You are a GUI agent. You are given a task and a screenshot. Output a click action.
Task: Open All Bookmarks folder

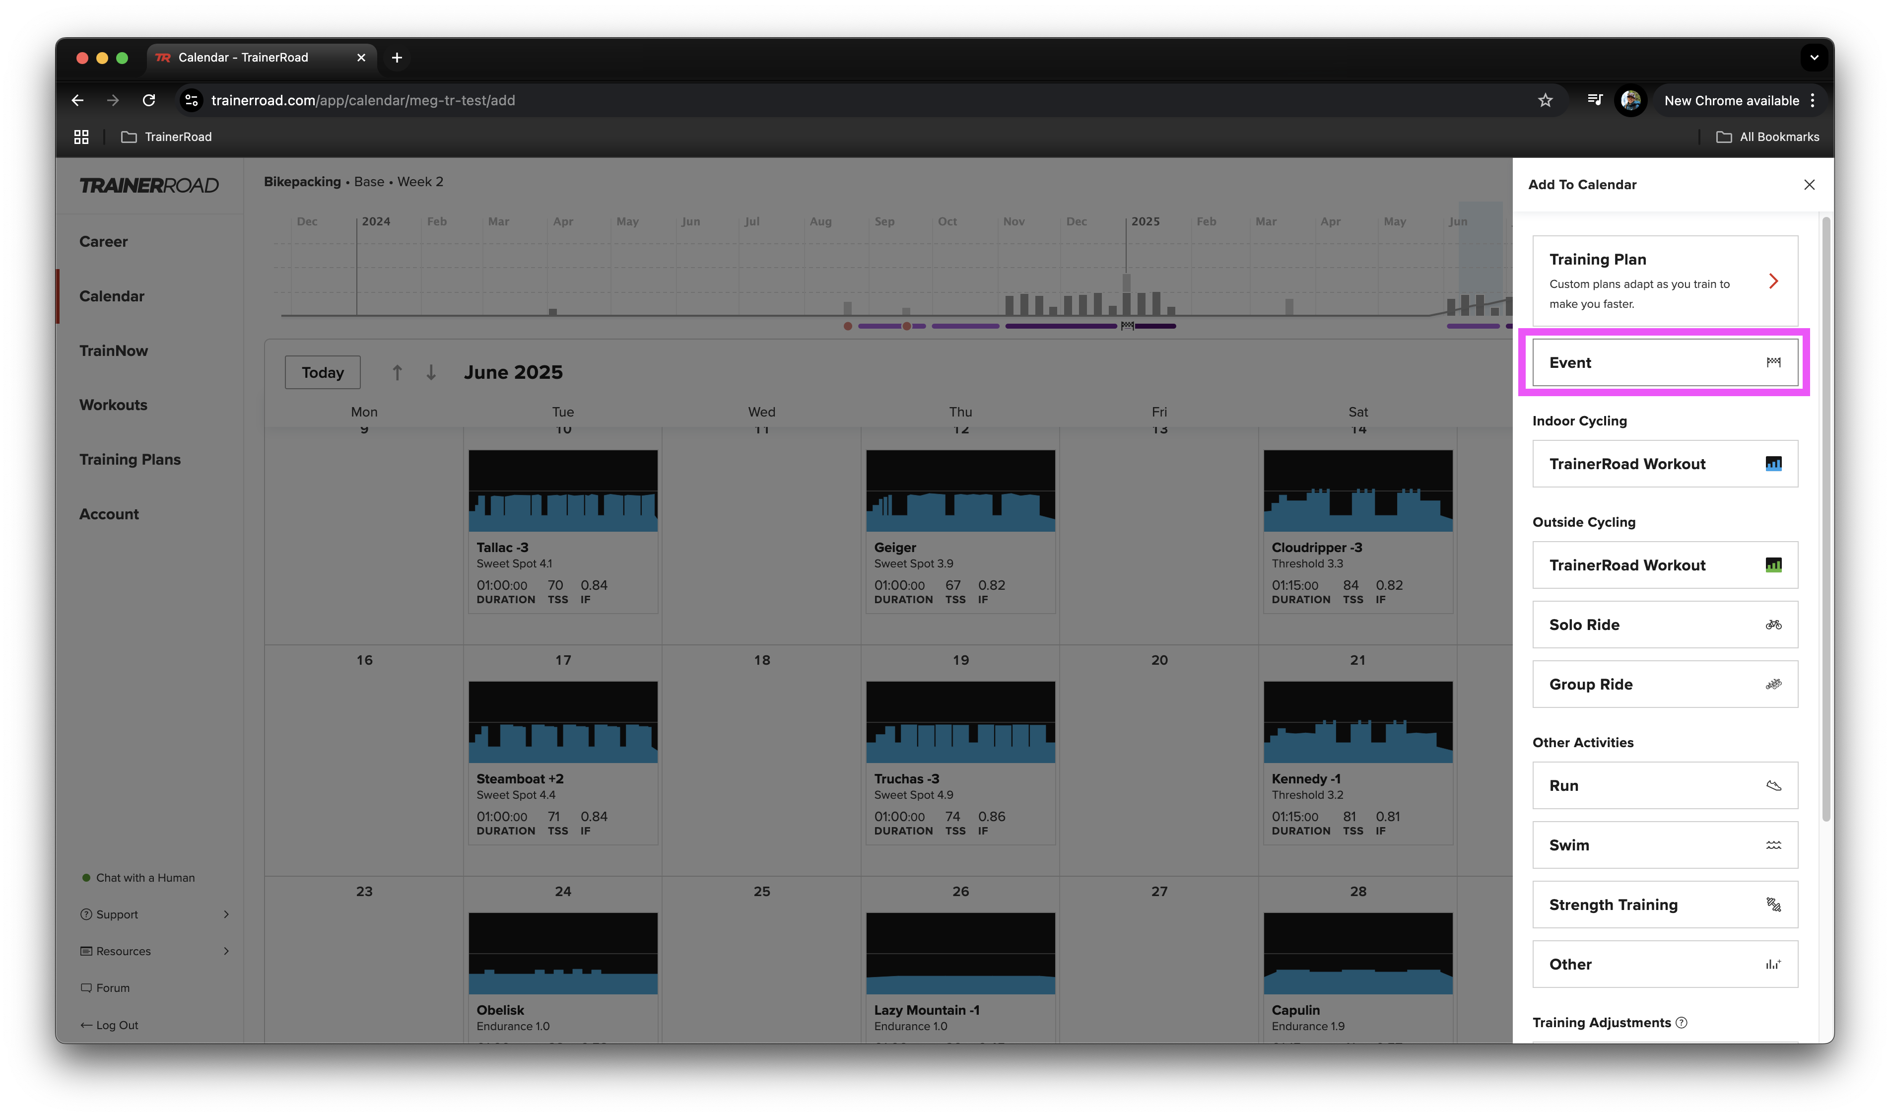pyautogui.click(x=1767, y=137)
